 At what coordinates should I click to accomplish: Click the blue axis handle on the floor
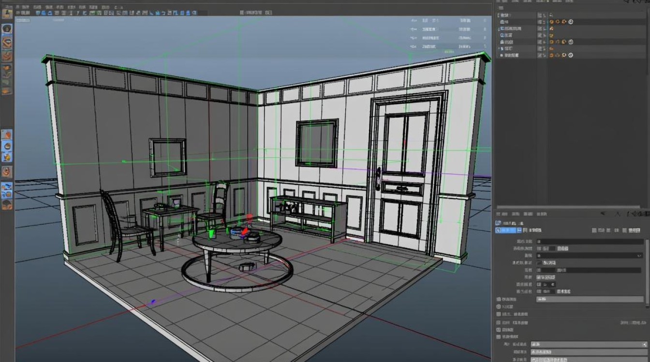pos(153,302)
